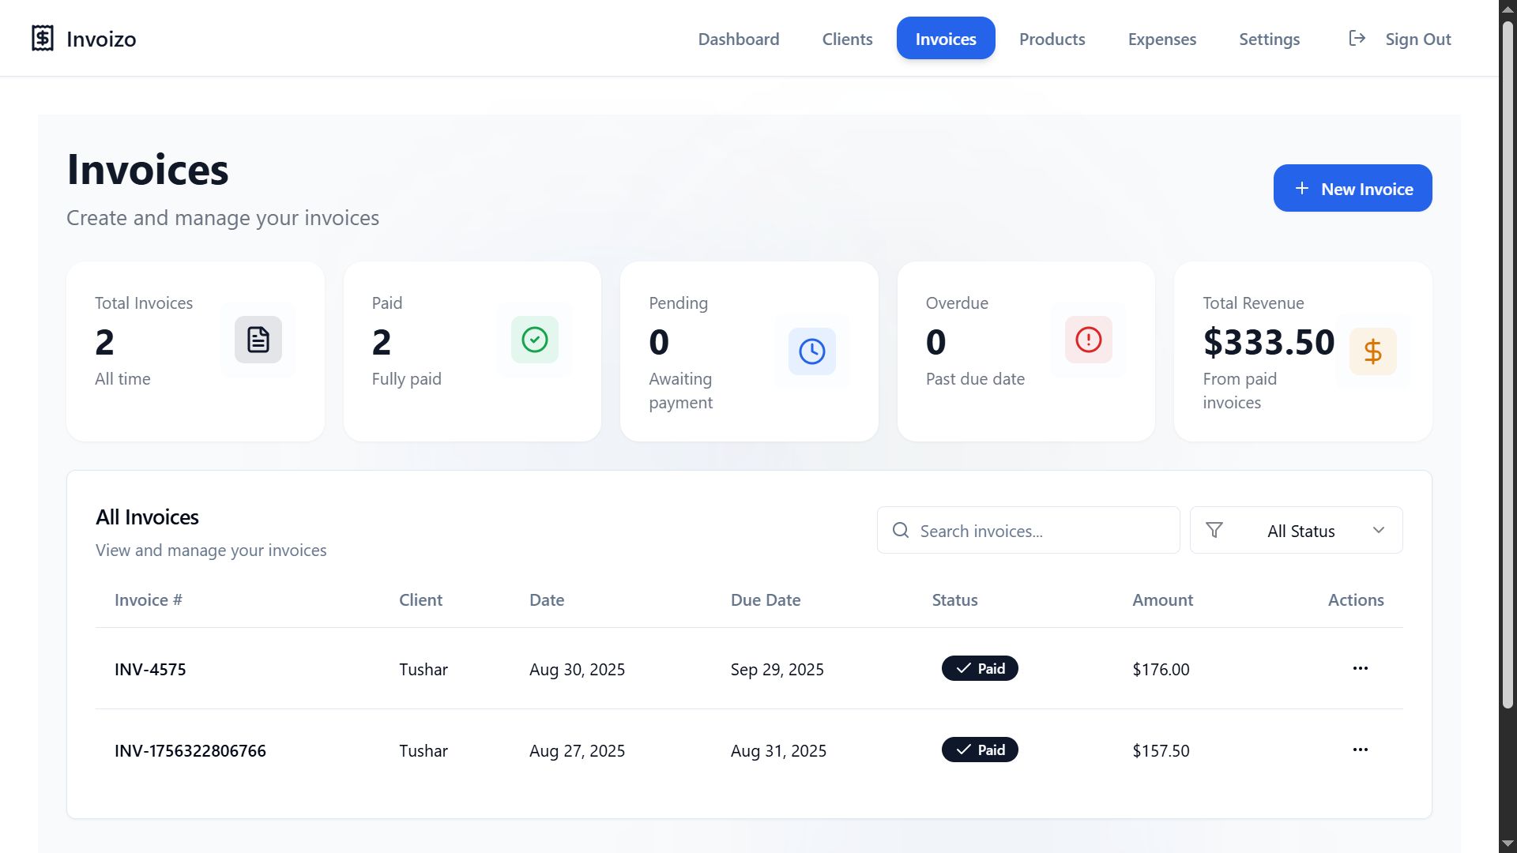Click the filter funnel icon

[1214, 530]
